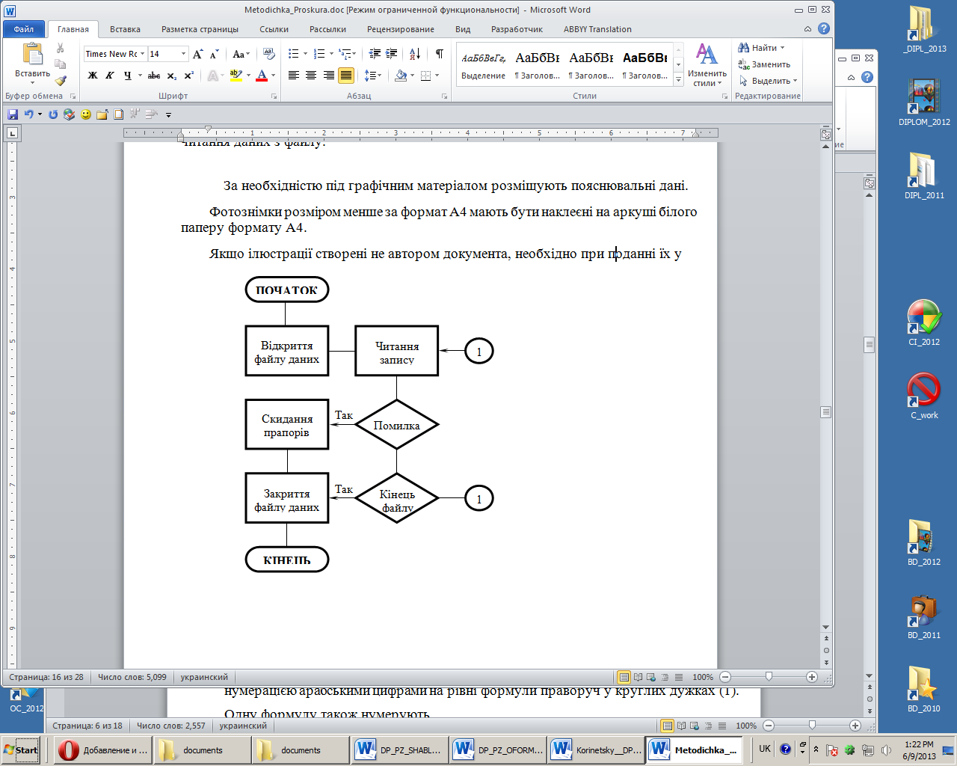This screenshot has width=957, height=766.
Task: Click the zoom in plus button on front Word status bar
Action: click(812, 677)
